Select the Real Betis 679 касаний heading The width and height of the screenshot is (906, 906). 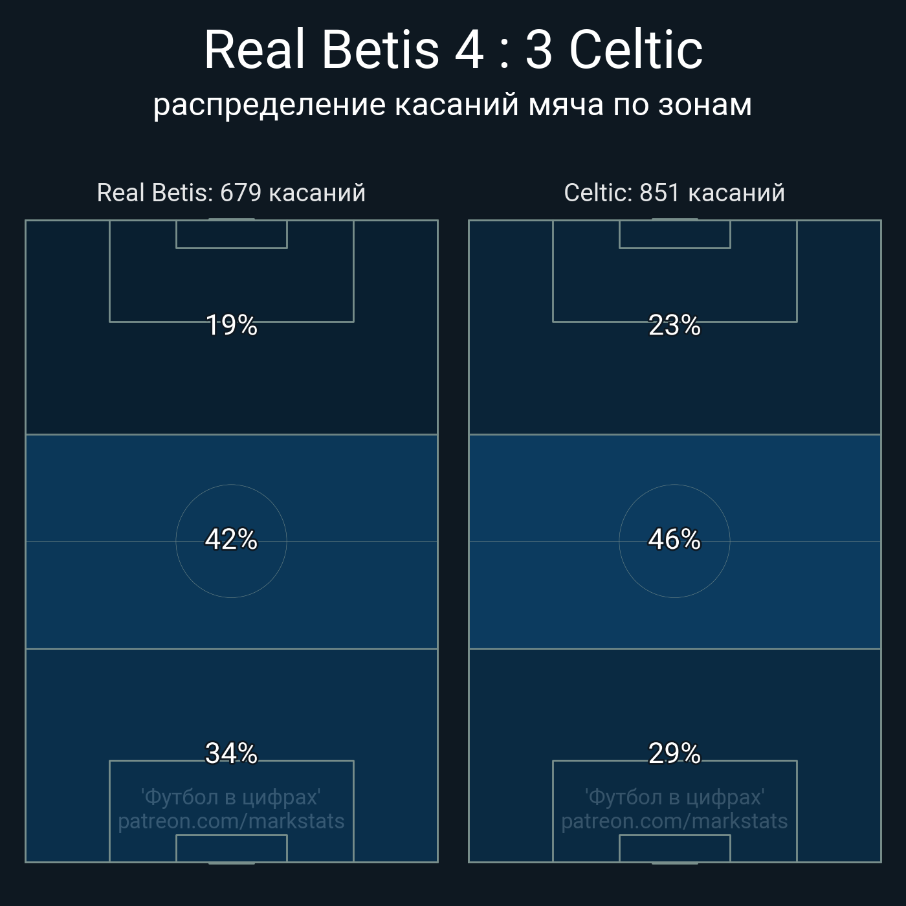coord(231,193)
